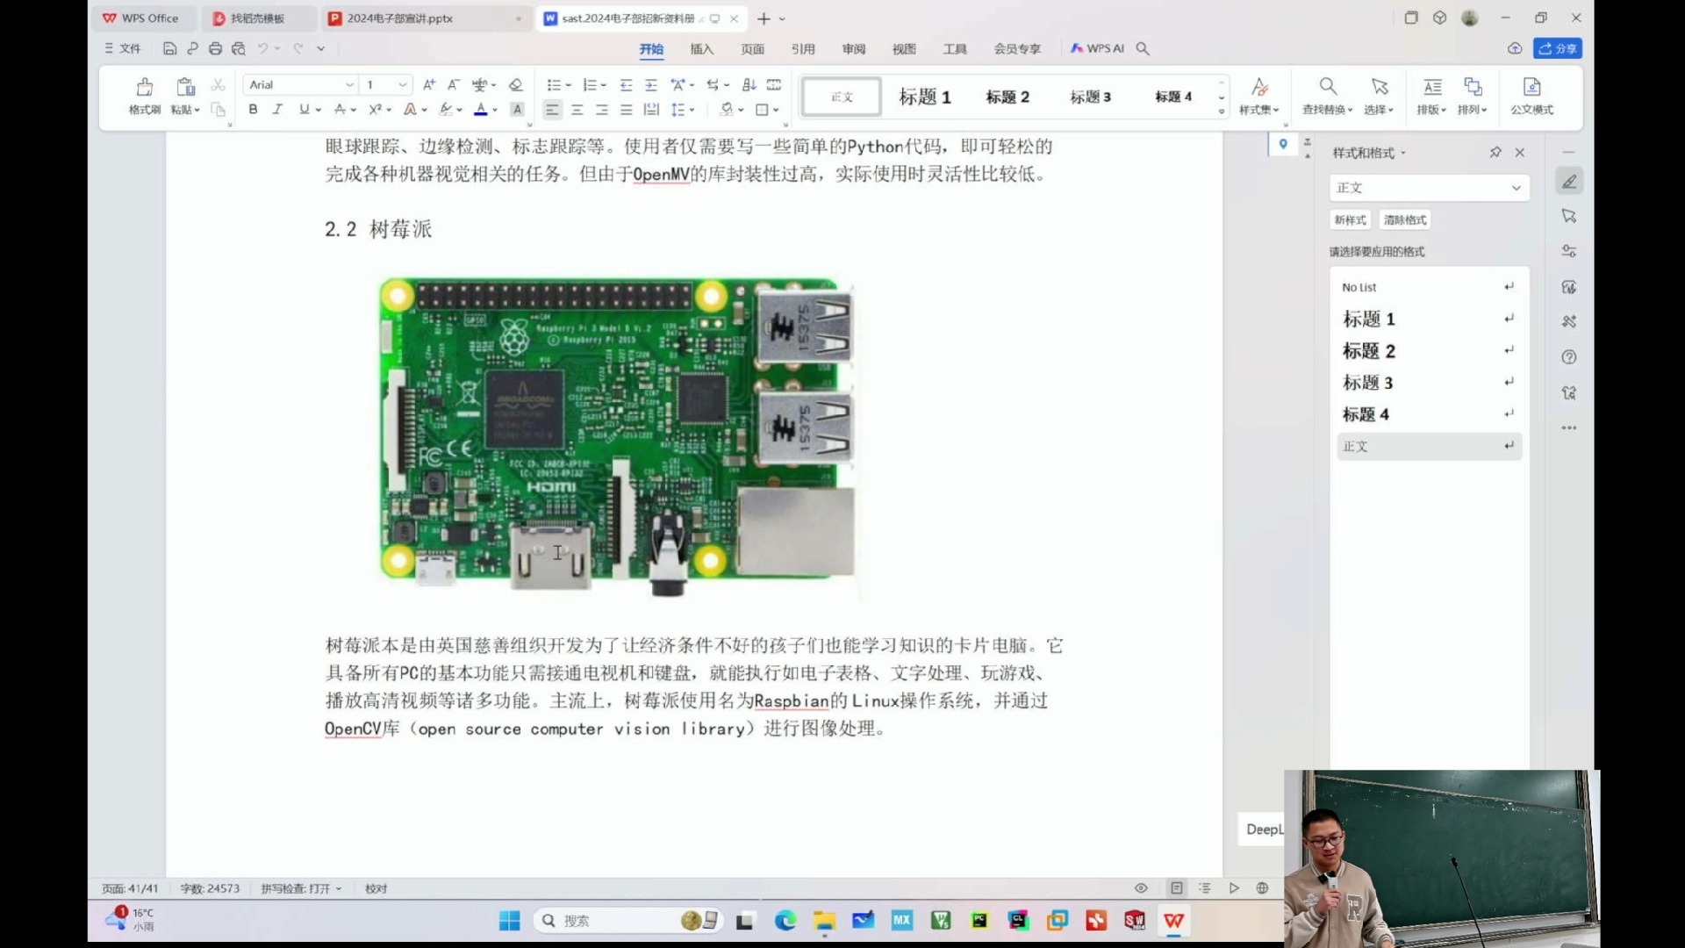Justify the paragraph text
1685x948 pixels.
pyautogui.click(x=626, y=110)
